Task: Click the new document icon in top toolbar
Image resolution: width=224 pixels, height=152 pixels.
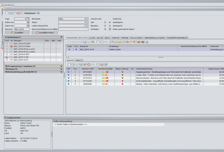Action: pyautogui.click(x=7, y=13)
